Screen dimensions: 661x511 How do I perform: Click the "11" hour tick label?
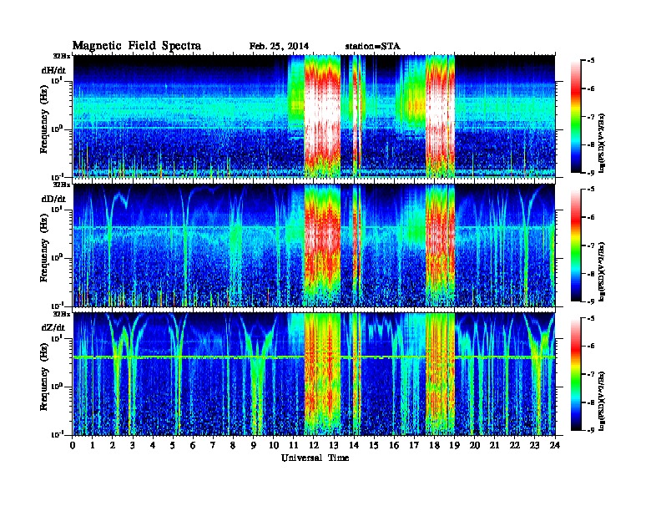point(294,445)
